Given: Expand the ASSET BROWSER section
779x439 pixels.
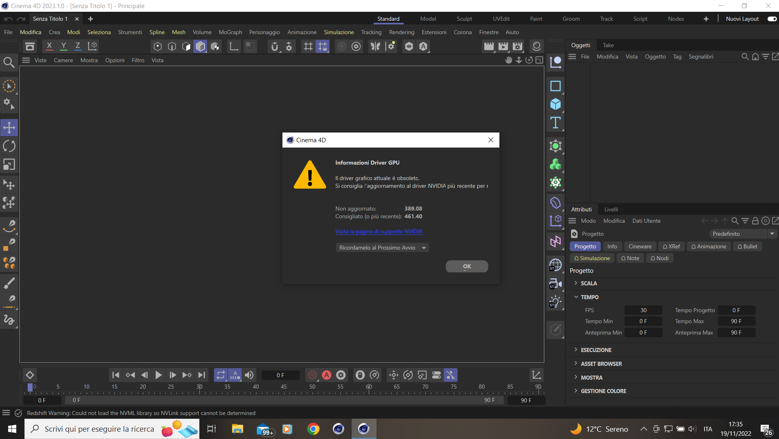Looking at the screenshot, I should (x=601, y=364).
